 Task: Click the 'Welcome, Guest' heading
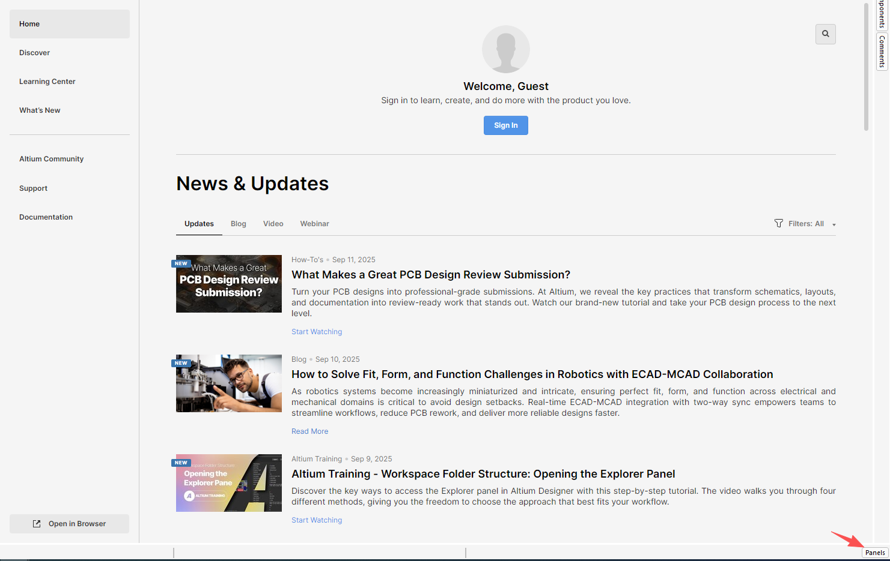[506, 86]
